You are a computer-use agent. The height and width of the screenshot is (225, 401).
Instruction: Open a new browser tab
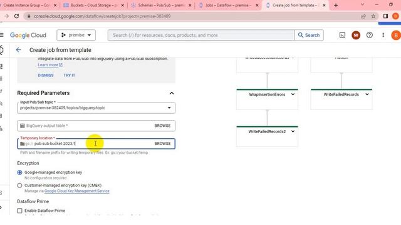click(336, 5)
